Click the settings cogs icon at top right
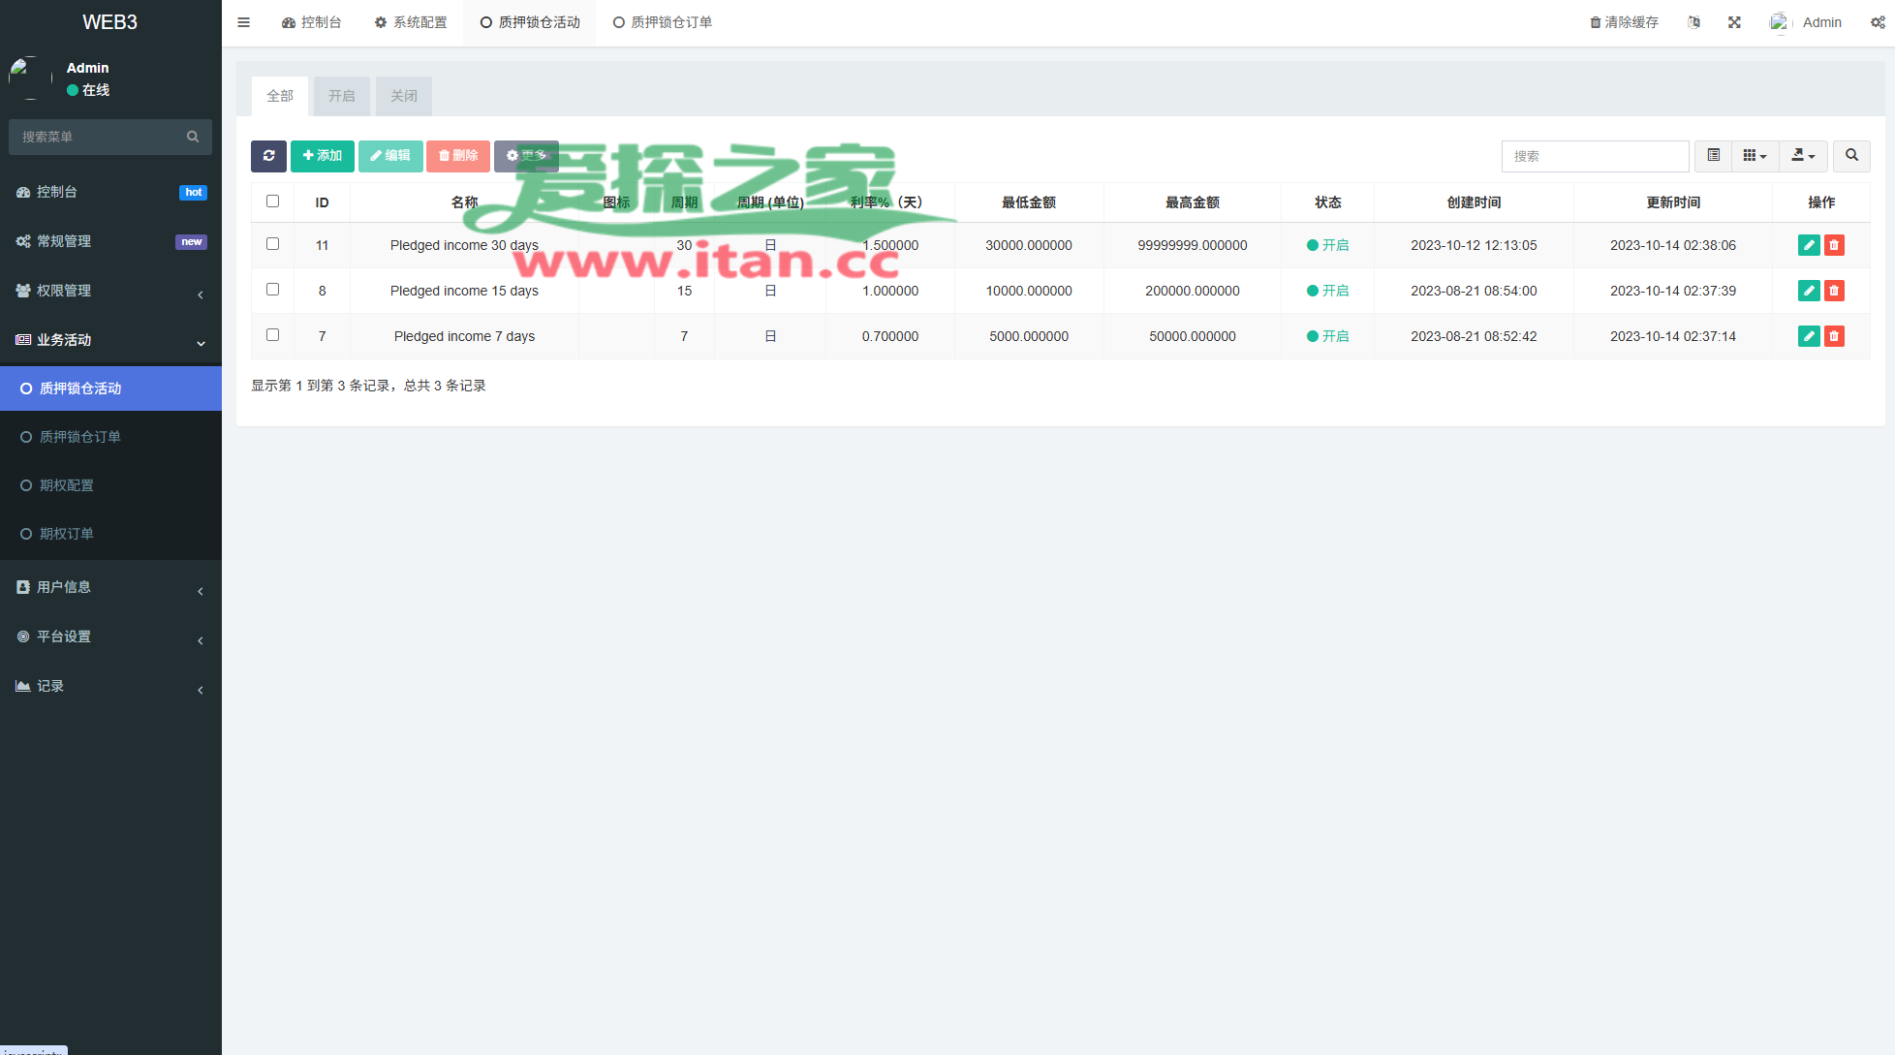Screen dimensions: 1895x1055 (1878, 22)
